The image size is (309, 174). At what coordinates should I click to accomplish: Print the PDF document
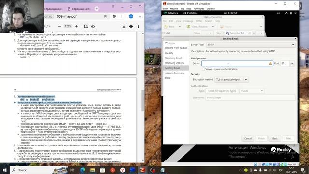[x=131, y=26]
